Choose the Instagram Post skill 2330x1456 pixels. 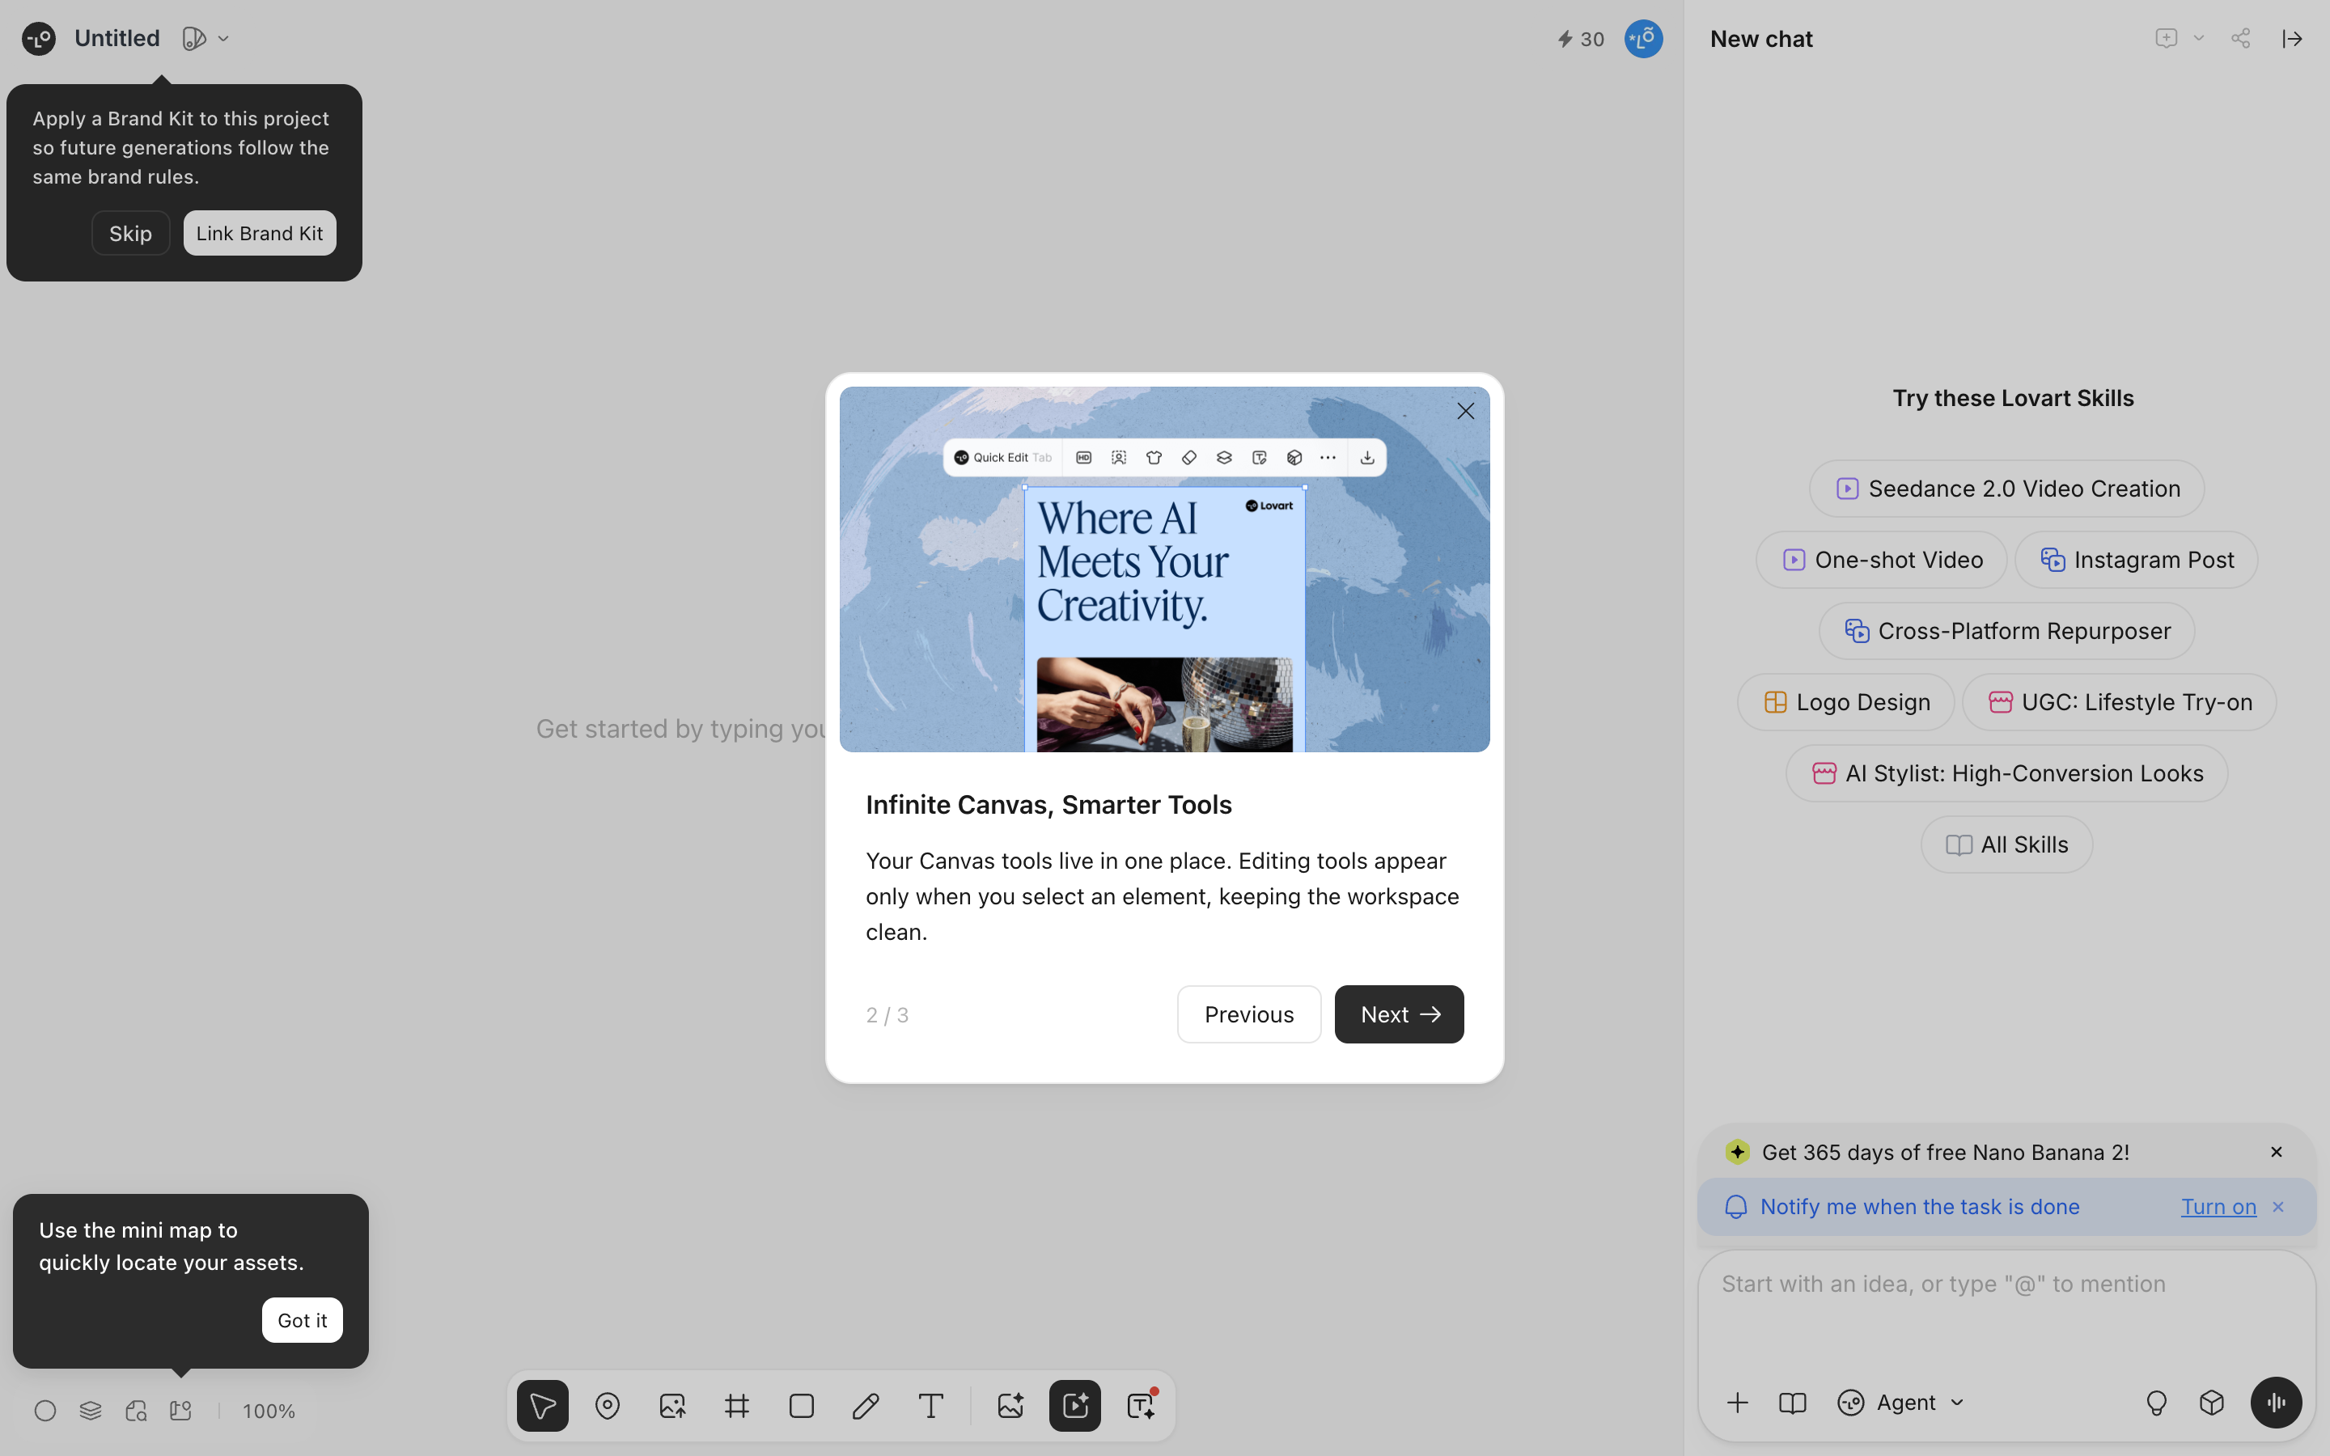tap(2137, 560)
